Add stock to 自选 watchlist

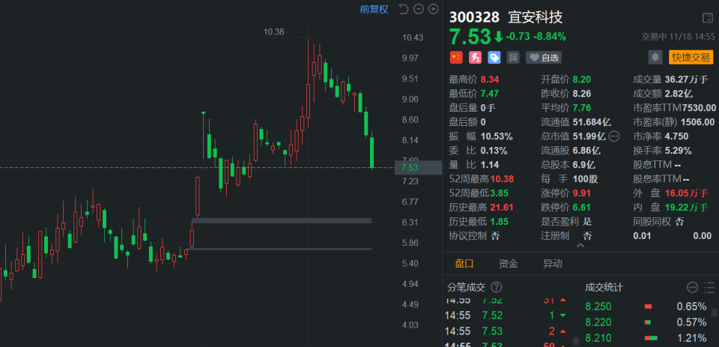pos(544,58)
